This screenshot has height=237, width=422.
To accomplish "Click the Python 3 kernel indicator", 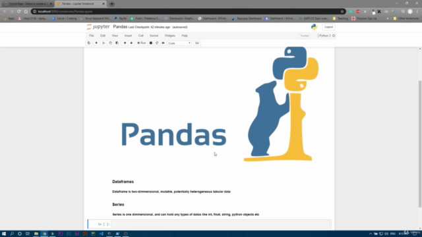I will coord(327,36).
